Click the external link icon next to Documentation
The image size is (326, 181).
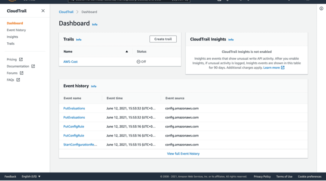point(33,66)
